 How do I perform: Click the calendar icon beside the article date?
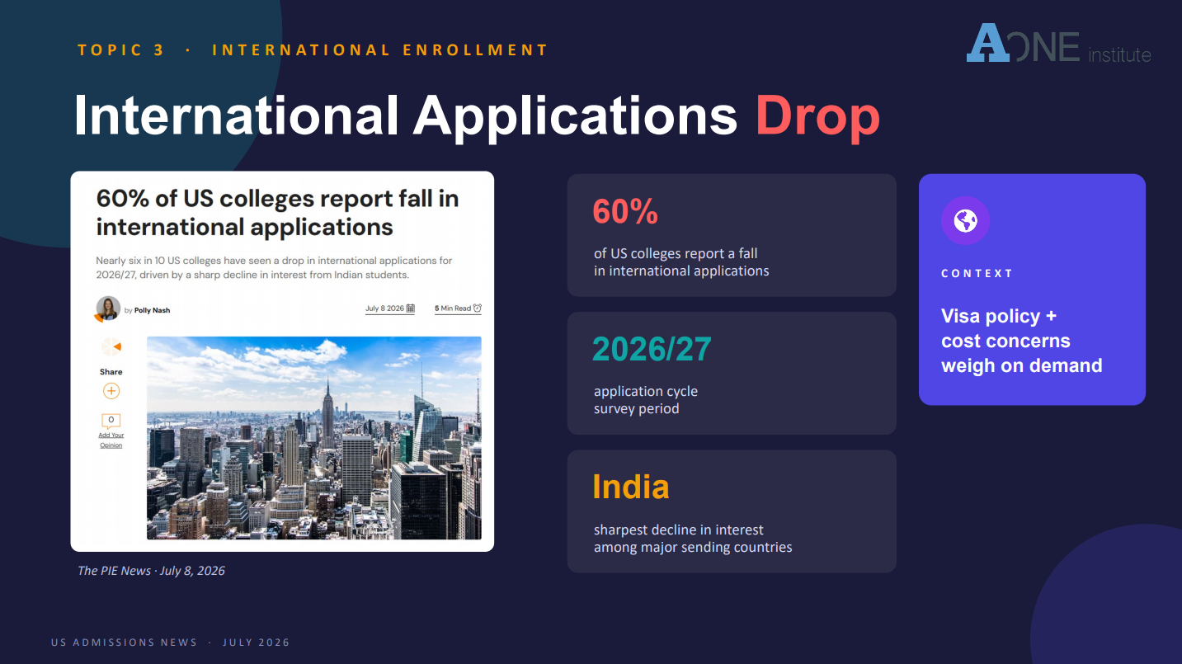click(411, 308)
